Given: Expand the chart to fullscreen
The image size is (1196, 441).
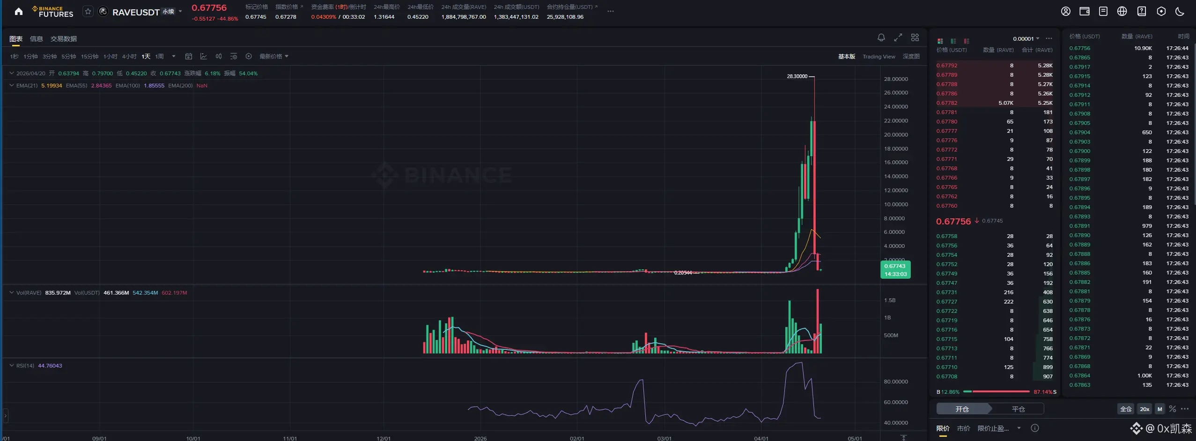Looking at the screenshot, I should point(898,37).
